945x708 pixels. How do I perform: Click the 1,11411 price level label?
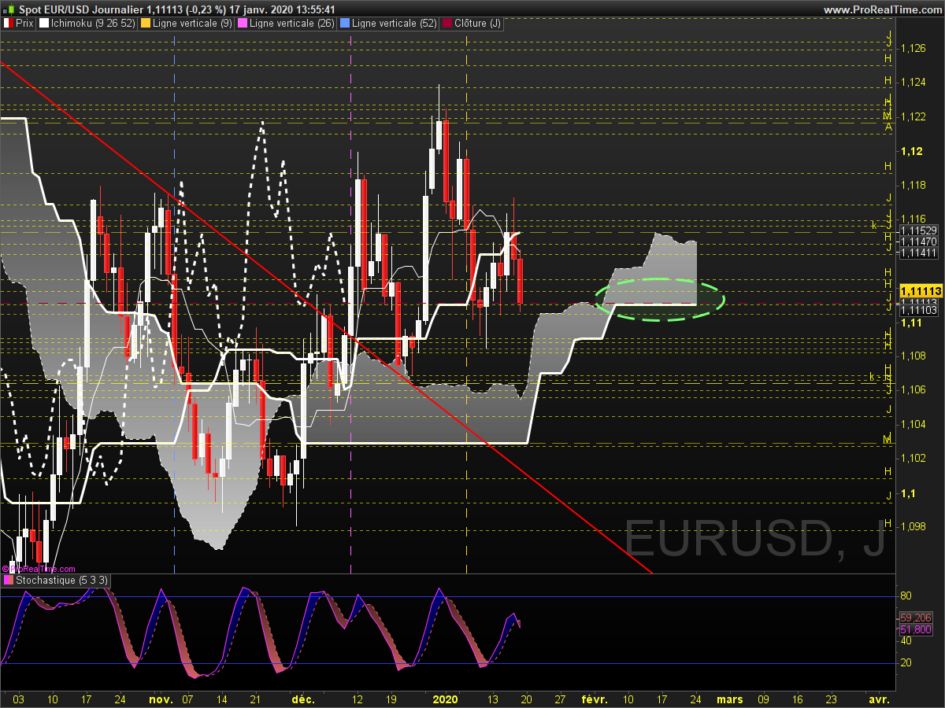click(x=918, y=253)
